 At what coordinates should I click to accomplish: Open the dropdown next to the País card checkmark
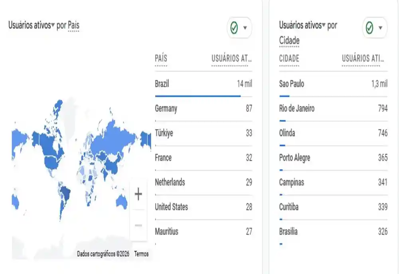[x=246, y=27]
